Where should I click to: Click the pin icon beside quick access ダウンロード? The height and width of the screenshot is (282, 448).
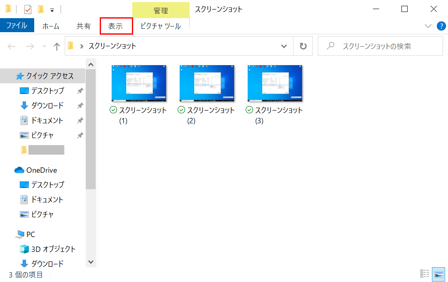pos(80,106)
